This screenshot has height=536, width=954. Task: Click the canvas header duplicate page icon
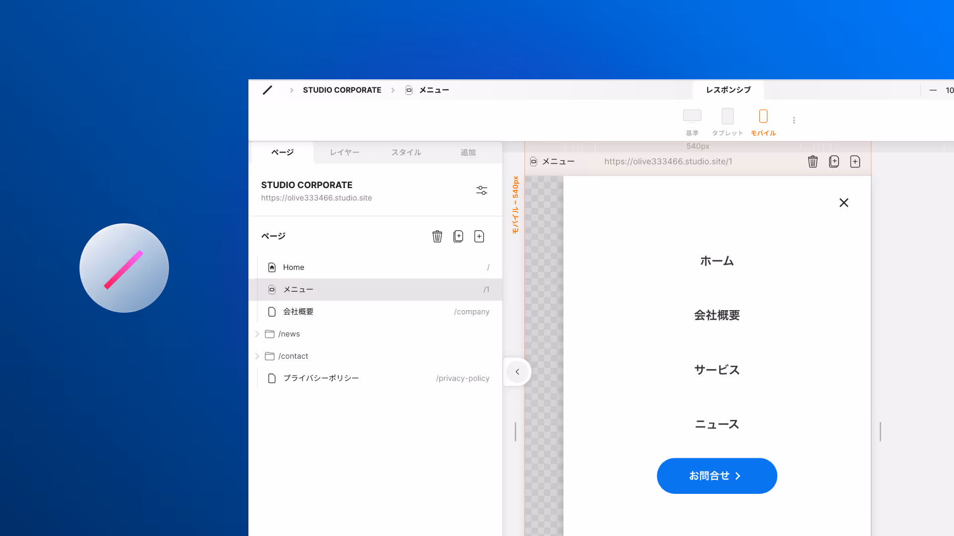[834, 161]
